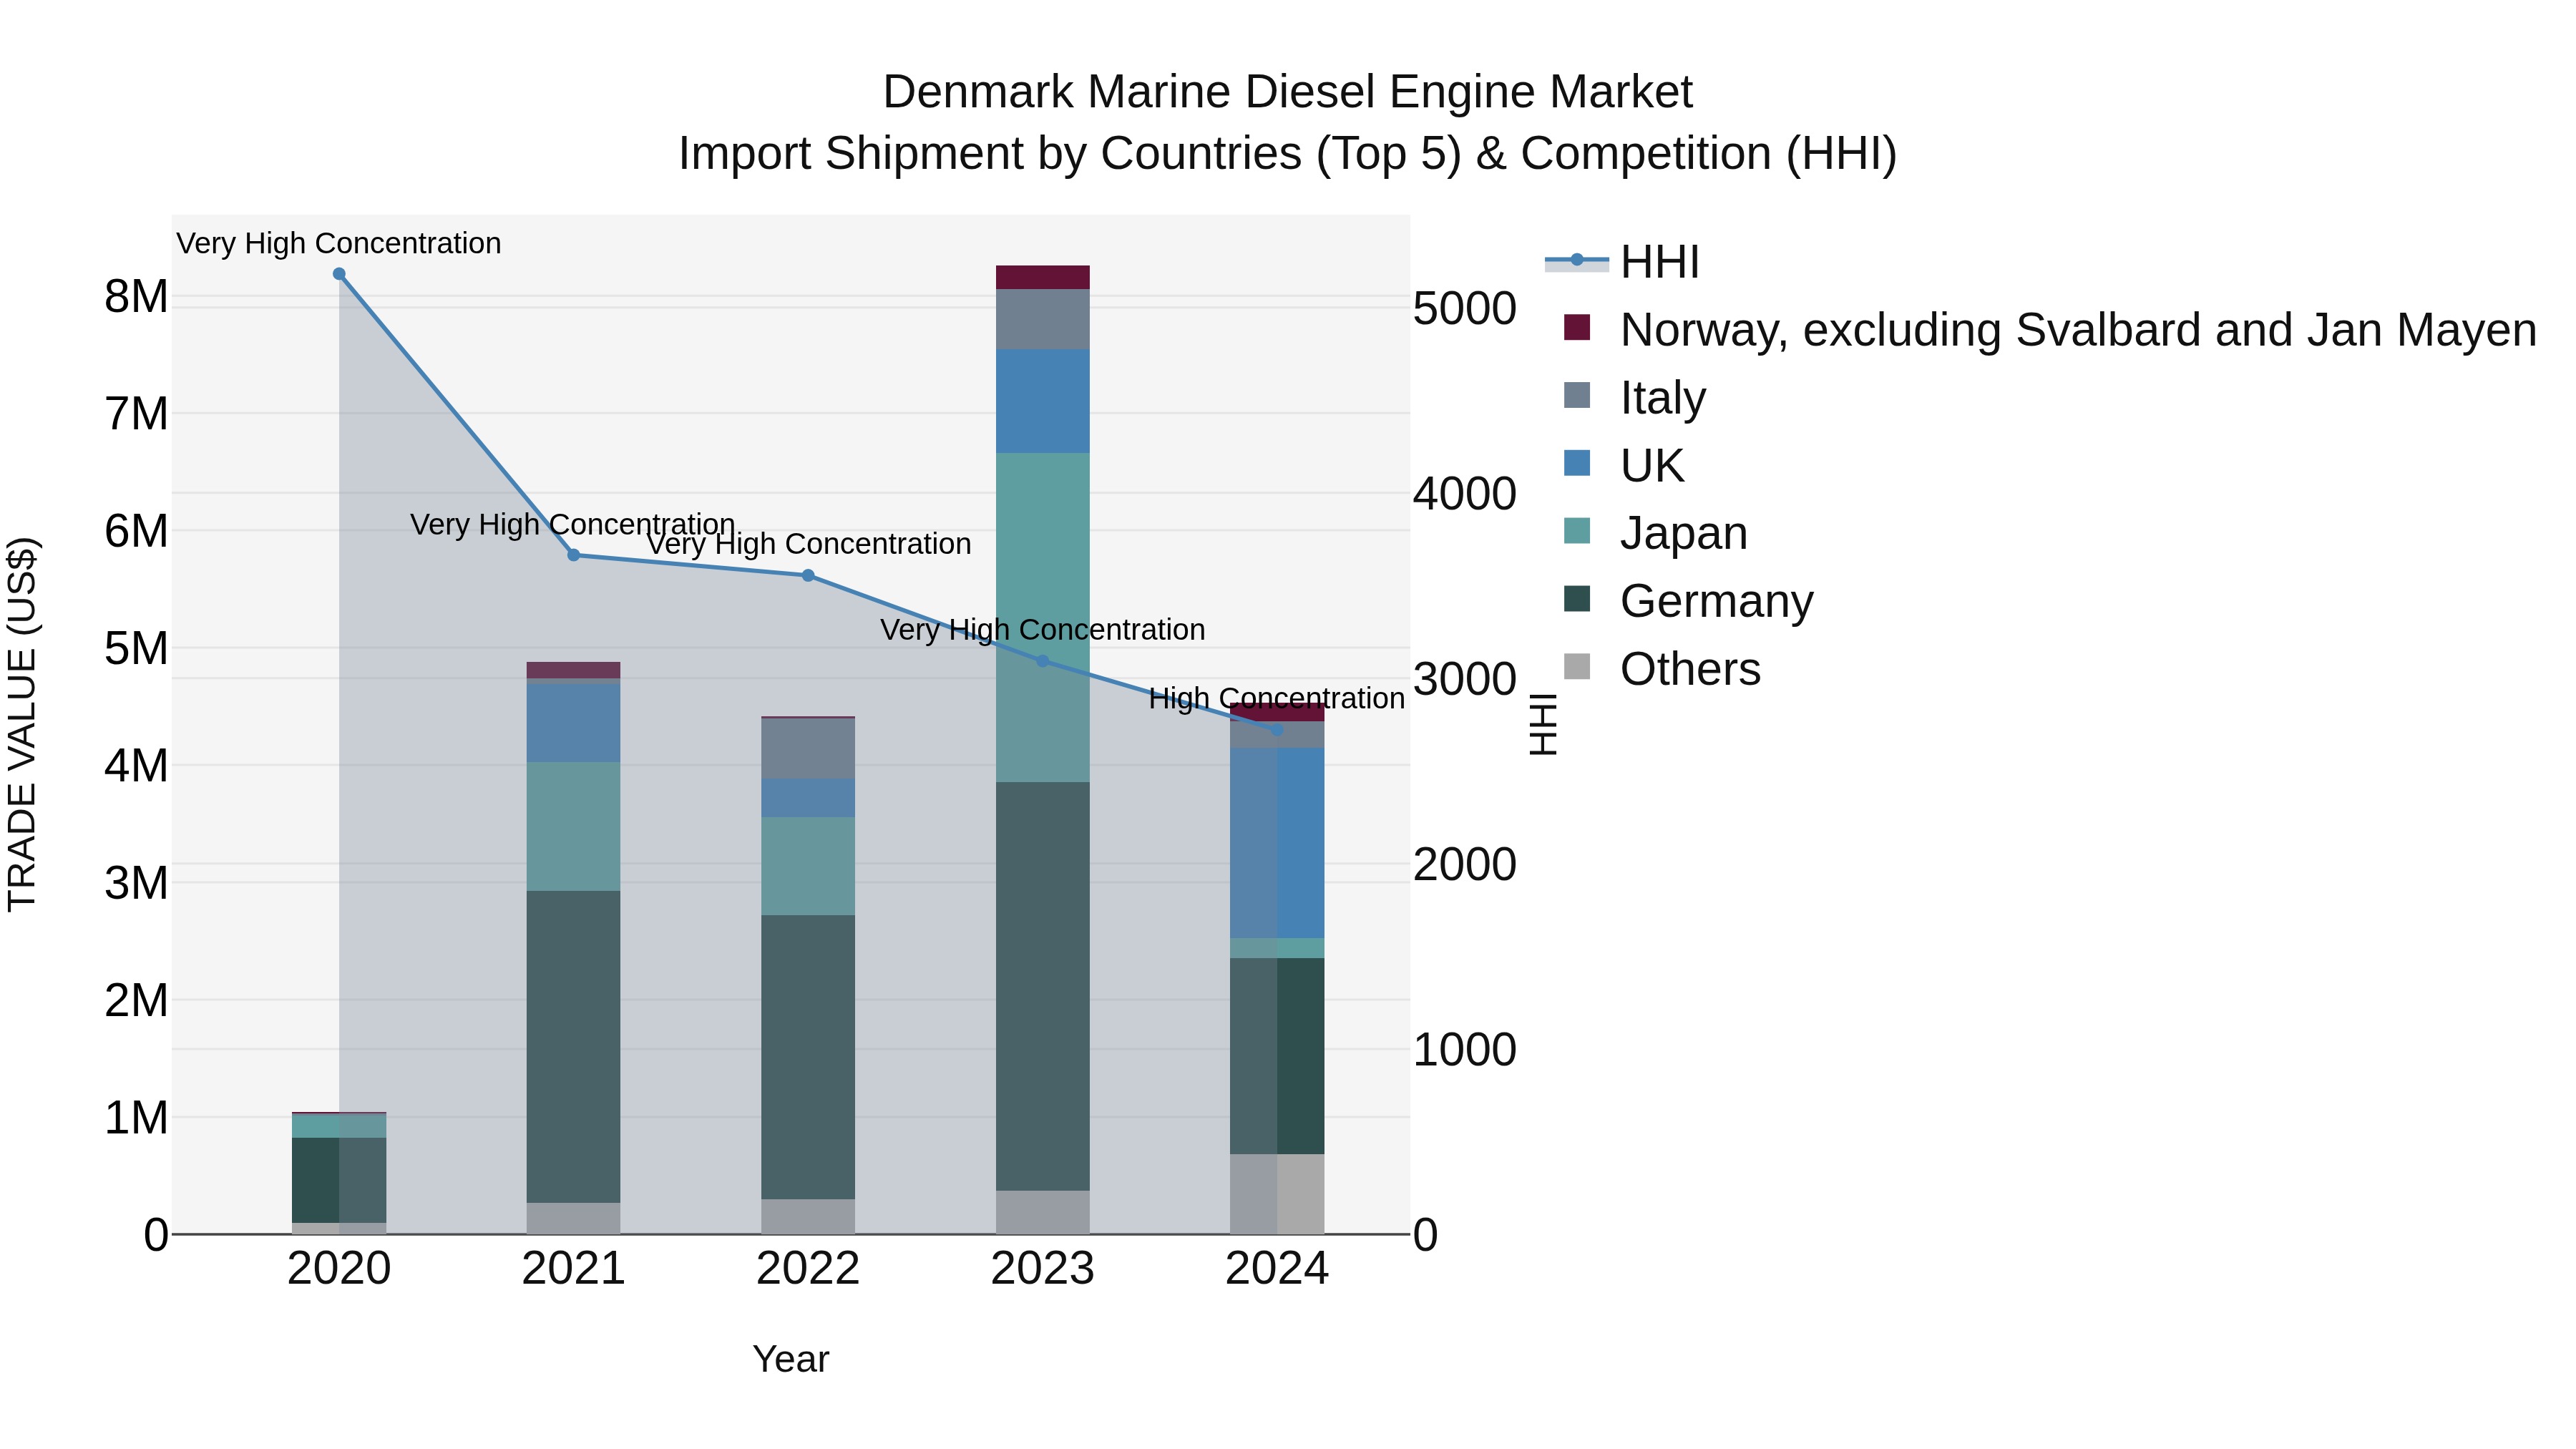Screen dimensions: 2576x1449
Task: Click the HHI line marker for 2024
Action: [x=1277, y=730]
